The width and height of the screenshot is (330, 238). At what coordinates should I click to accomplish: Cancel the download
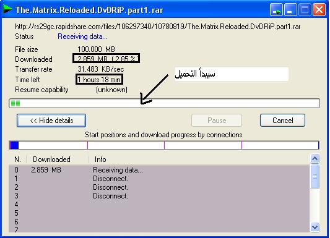tap(282, 121)
